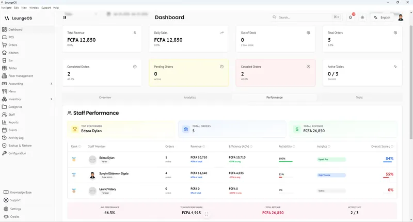Open the Staff people icon
The image size is (413, 222).
tap(4, 115)
